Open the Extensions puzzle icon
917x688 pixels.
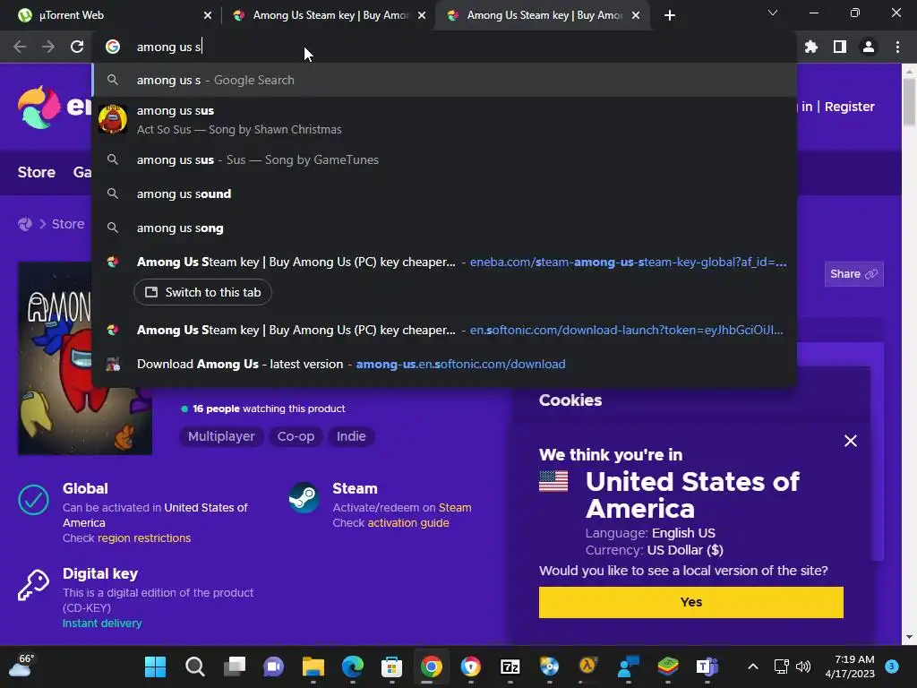tap(810, 47)
